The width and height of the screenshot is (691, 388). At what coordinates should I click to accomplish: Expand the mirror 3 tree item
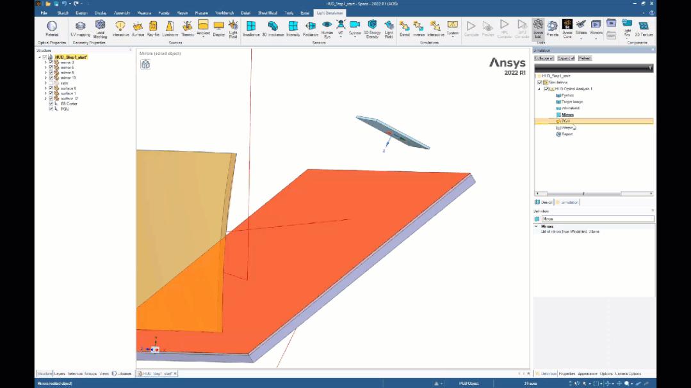pos(45,63)
